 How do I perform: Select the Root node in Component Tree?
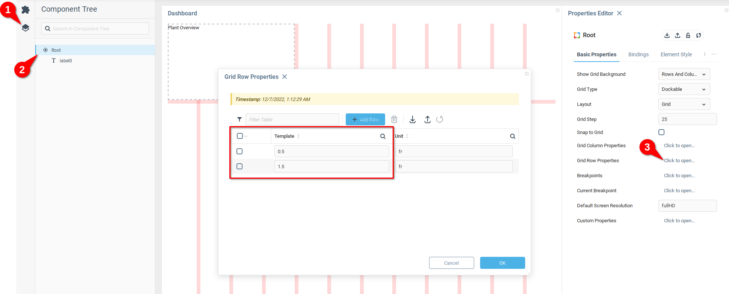coord(95,50)
